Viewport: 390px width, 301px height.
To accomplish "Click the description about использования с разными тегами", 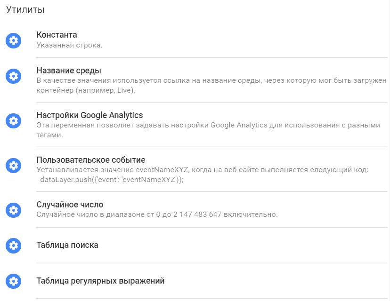I will [x=208, y=130].
